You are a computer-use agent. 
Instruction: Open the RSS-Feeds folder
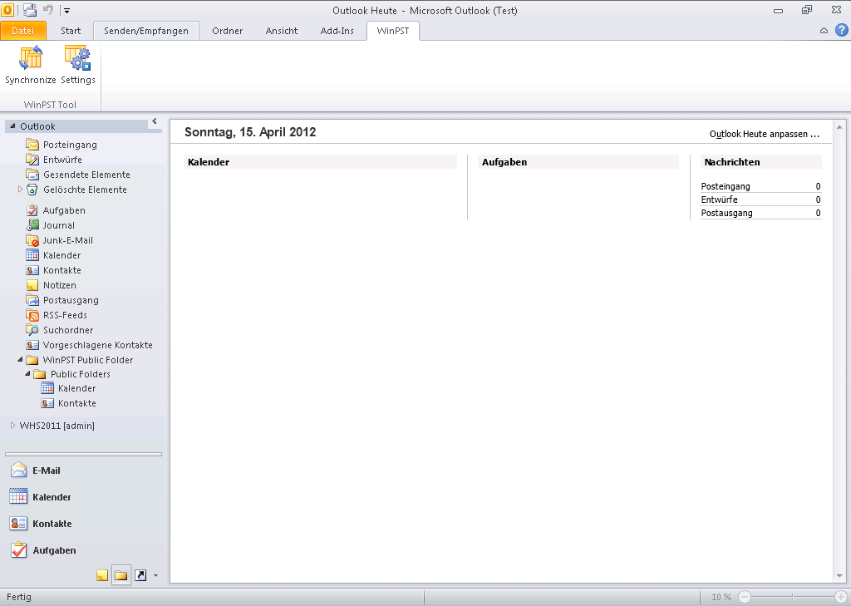(x=64, y=315)
